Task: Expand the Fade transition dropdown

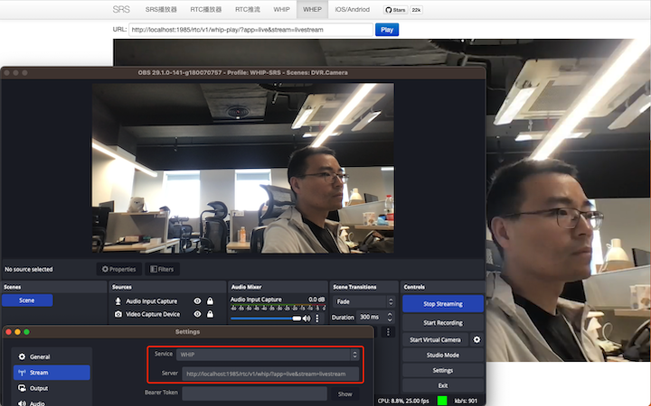Action: [363, 301]
